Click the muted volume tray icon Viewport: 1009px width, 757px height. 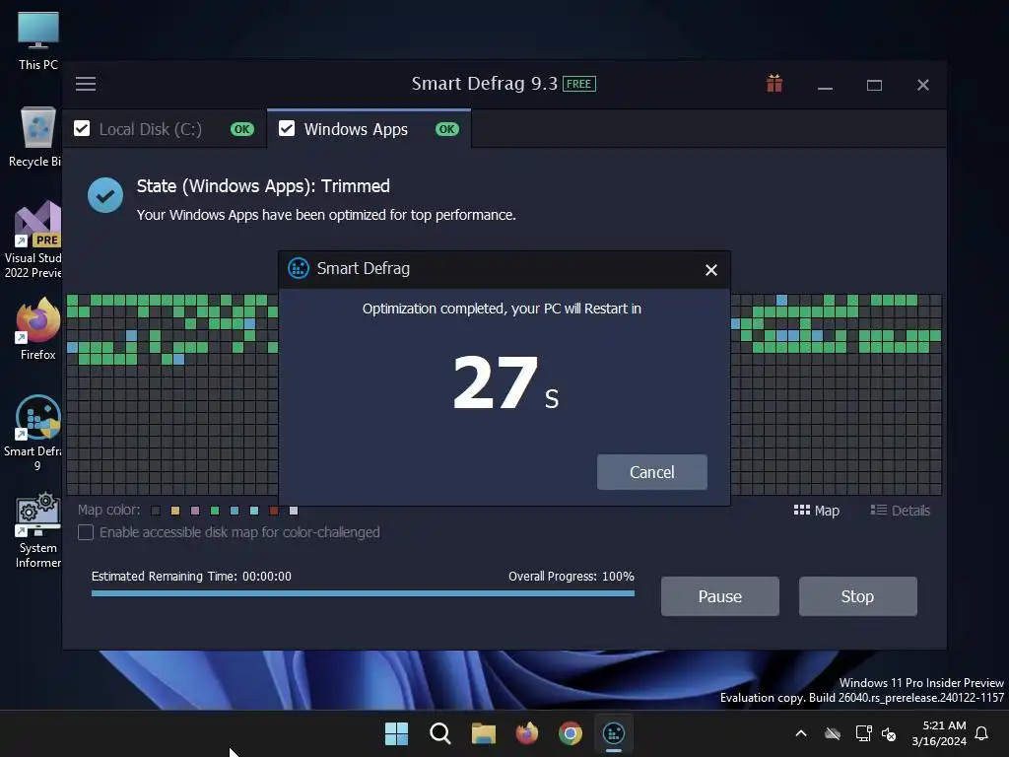889,733
